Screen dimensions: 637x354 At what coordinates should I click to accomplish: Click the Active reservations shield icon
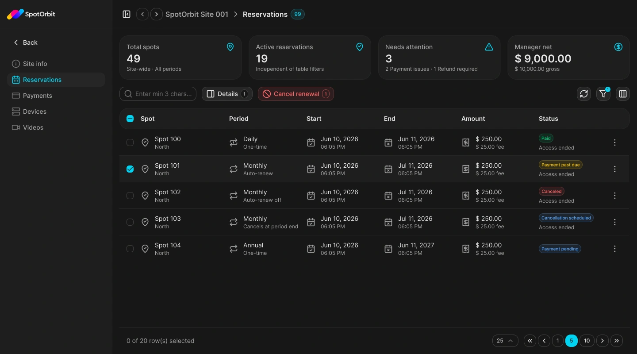click(x=360, y=47)
